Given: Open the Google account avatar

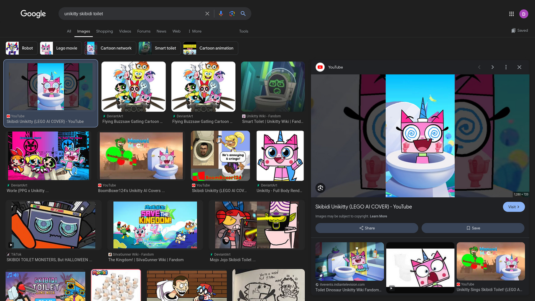Looking at the screenshot, I should point(524,14).
